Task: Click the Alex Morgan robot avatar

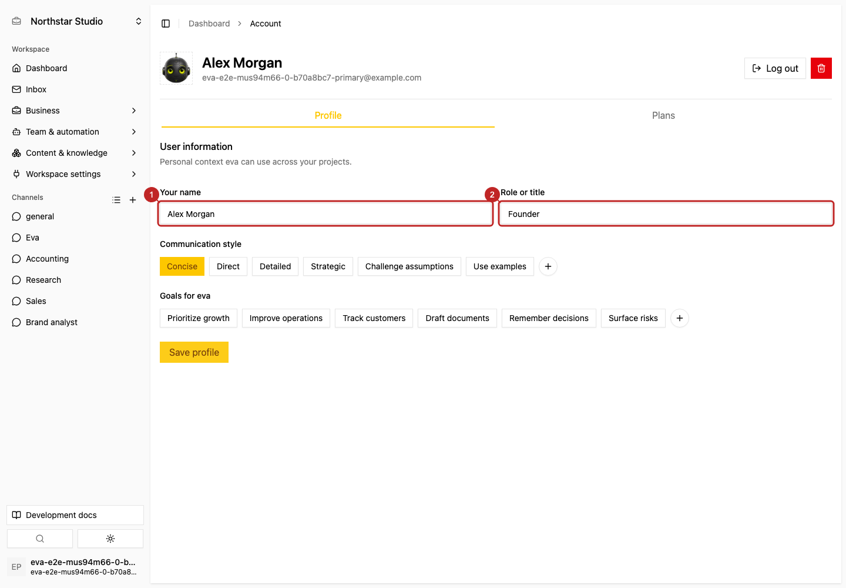Action: click(x=176, y=68)
